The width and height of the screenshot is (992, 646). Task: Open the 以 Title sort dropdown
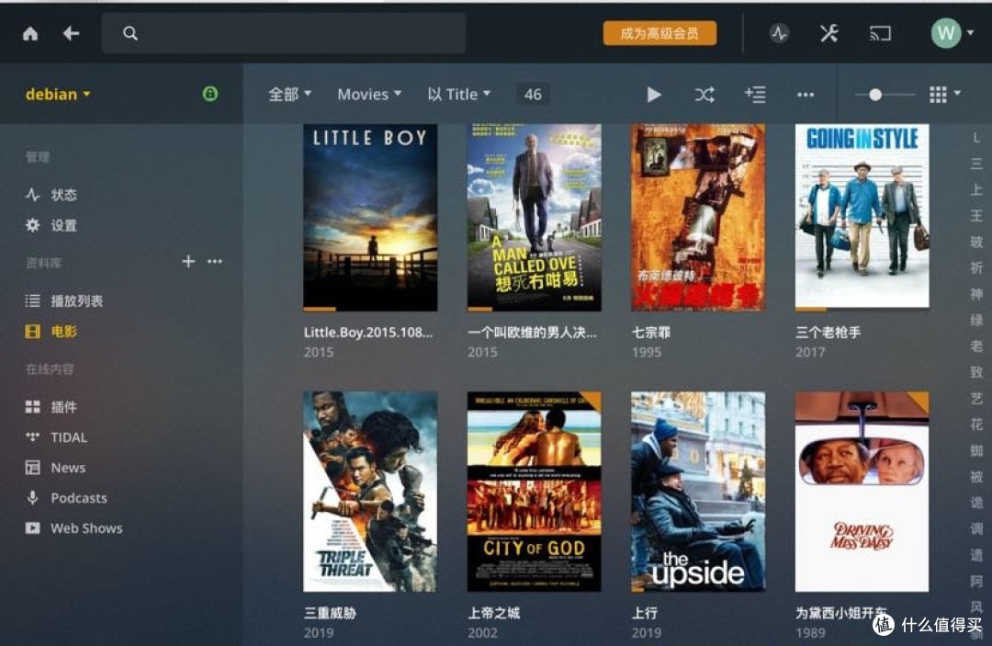pos(458,94)
